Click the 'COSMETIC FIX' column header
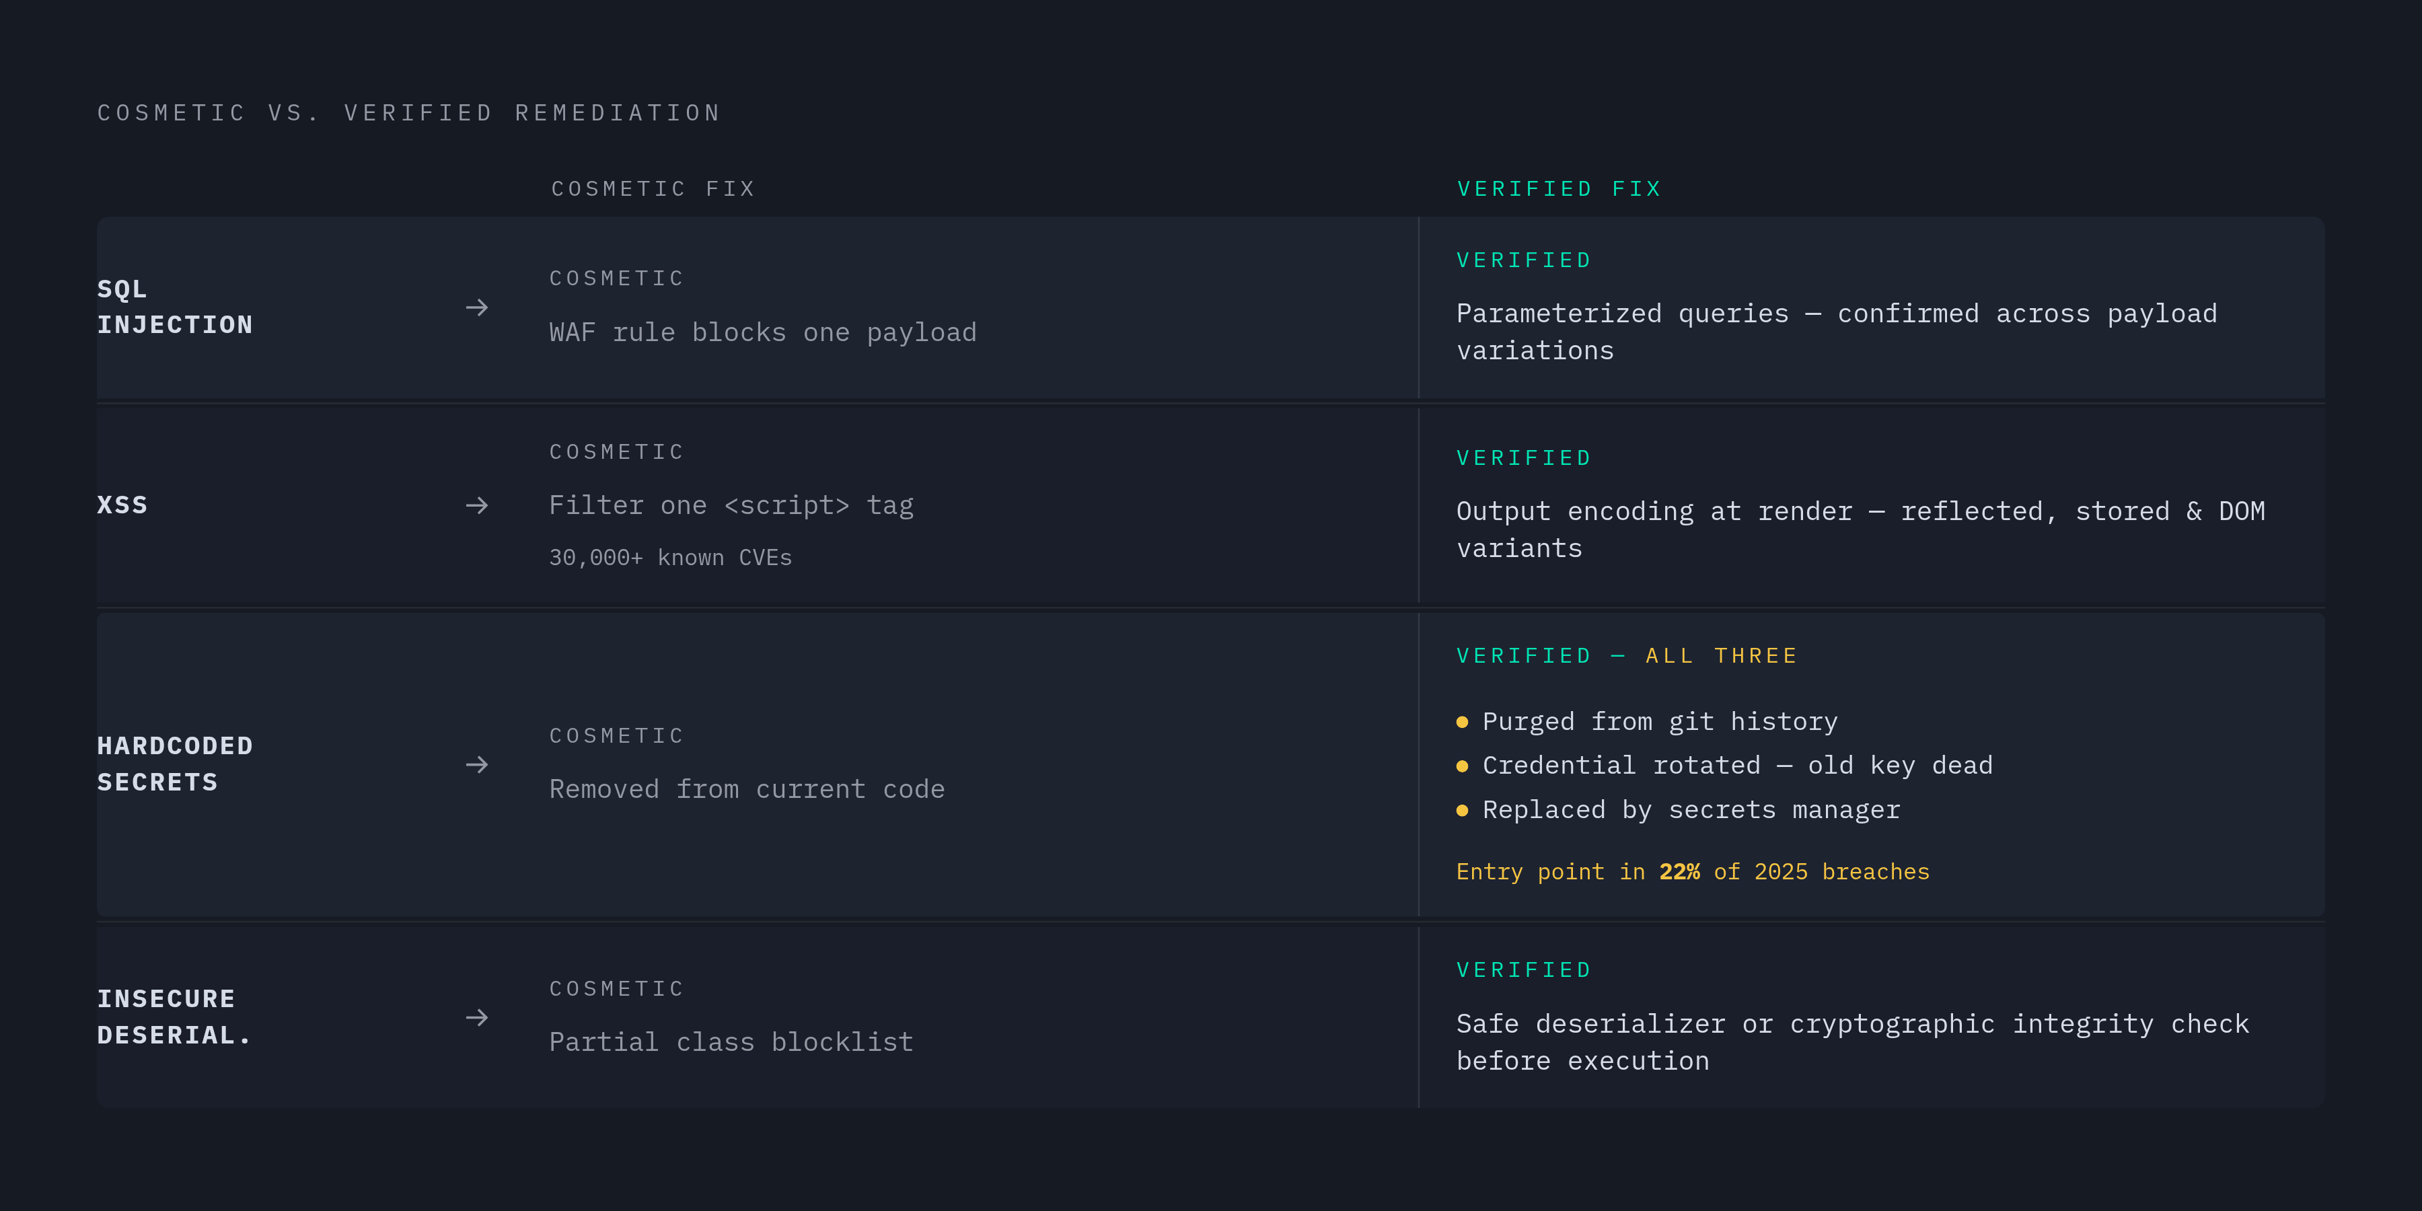 [x=653, y=189]
